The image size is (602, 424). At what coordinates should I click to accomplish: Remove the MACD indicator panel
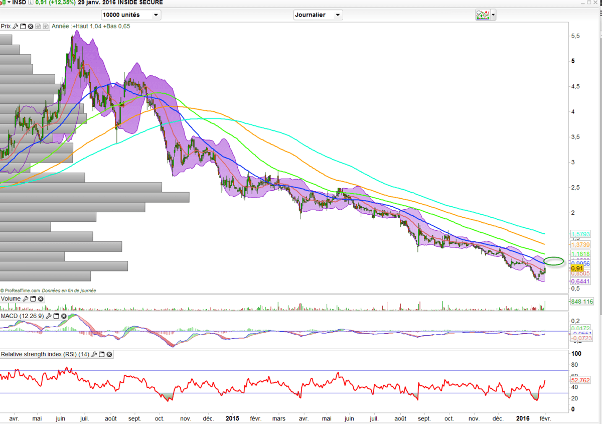coord(64,316)
